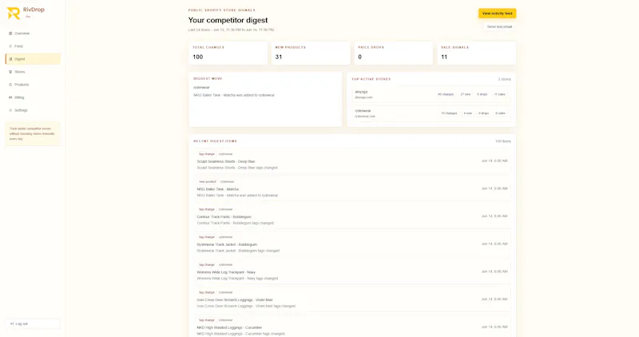Click the 'Last 24 hours' date range text
Screen dimensions: 639x337
pyautogui.click(x=231, y=30)
